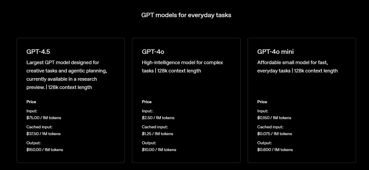This screenshot has width=369, height=170.
Task: Click the $75.00 / 1M tokens input price
Action: coord(44,118)
